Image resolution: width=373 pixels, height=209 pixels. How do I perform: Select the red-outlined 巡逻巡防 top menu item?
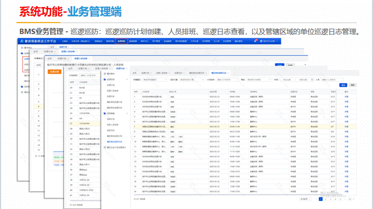[122, 41]
